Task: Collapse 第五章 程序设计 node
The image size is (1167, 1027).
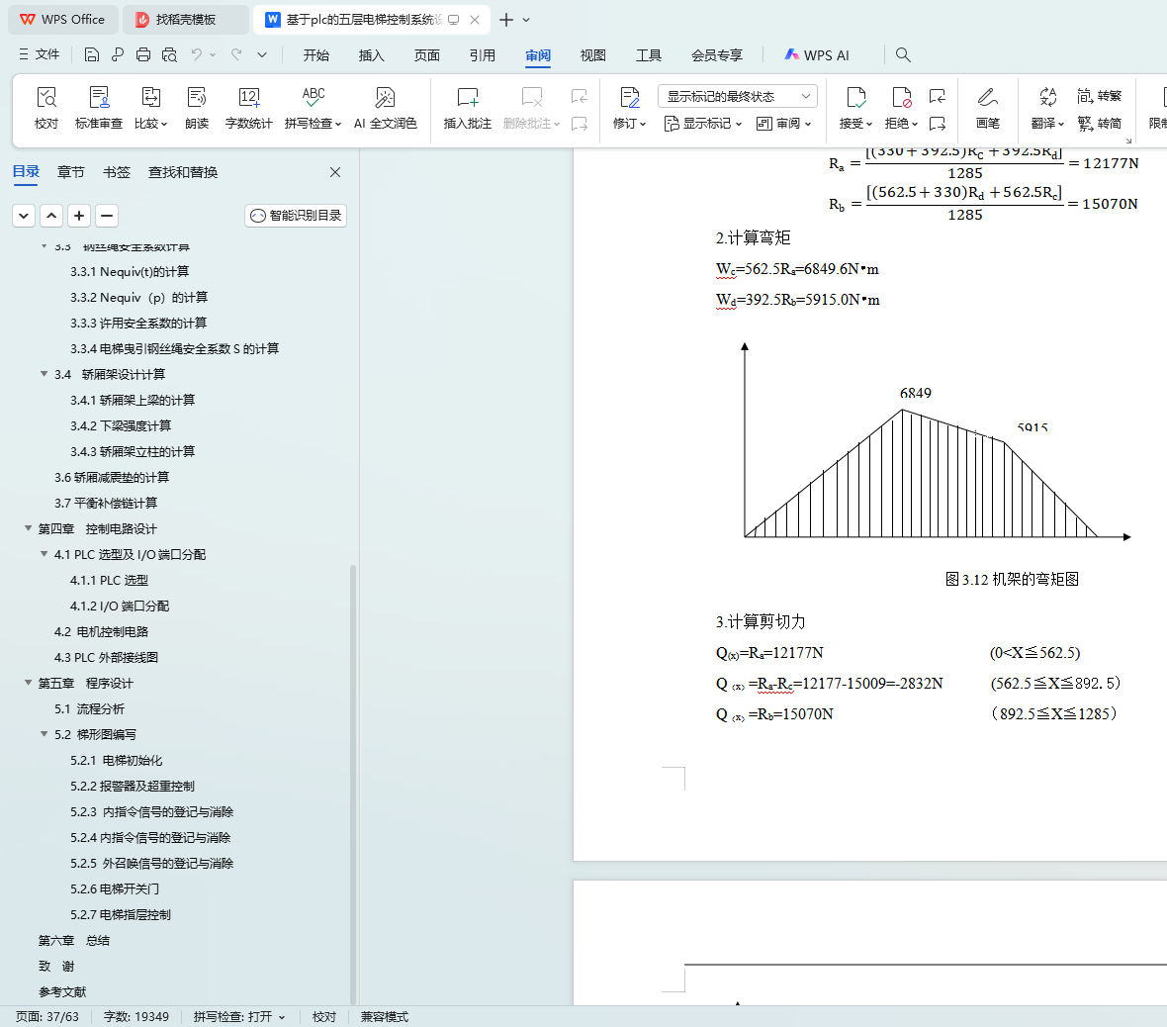Action: tap(29, 682)
